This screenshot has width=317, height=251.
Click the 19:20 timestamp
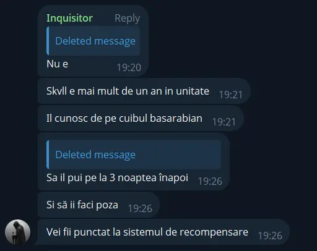click(x=129, y=67)
